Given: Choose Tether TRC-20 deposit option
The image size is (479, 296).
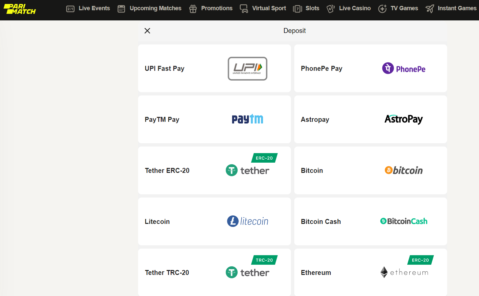Looking at the screenshot, I should [x=167, y=273].
